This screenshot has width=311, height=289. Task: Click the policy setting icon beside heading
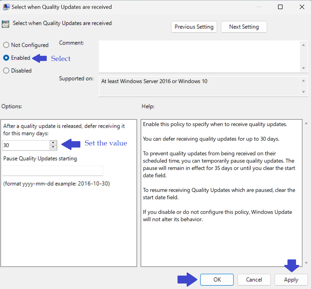click(5, 24)
